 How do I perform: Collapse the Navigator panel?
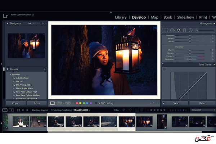click(8, 23)
